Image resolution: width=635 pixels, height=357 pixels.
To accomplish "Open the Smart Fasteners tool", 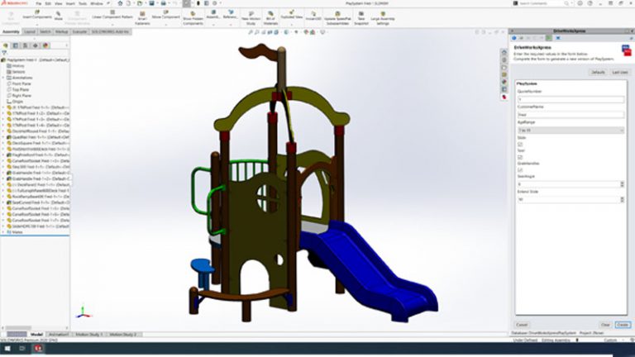I will tap(143, 16).
